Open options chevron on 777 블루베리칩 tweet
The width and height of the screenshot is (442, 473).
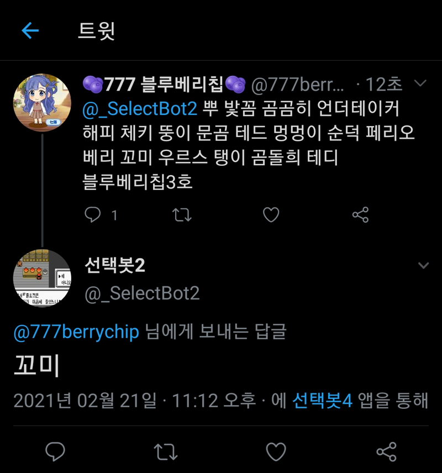coord(420,84)
